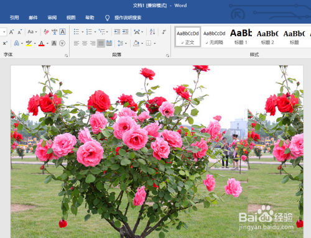Click the Text Effects outlined A icon
Viewport: 311px width, 238px height.
[16, 43]
